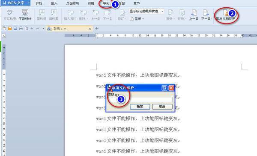Open the WPS 文字 application menu
The image size is (257, 156).
pyautogui.click(x=15, y=3)
